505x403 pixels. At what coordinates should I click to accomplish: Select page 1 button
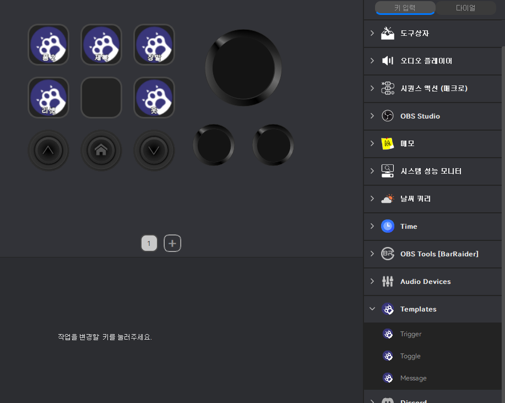click(x=149, y=243)
